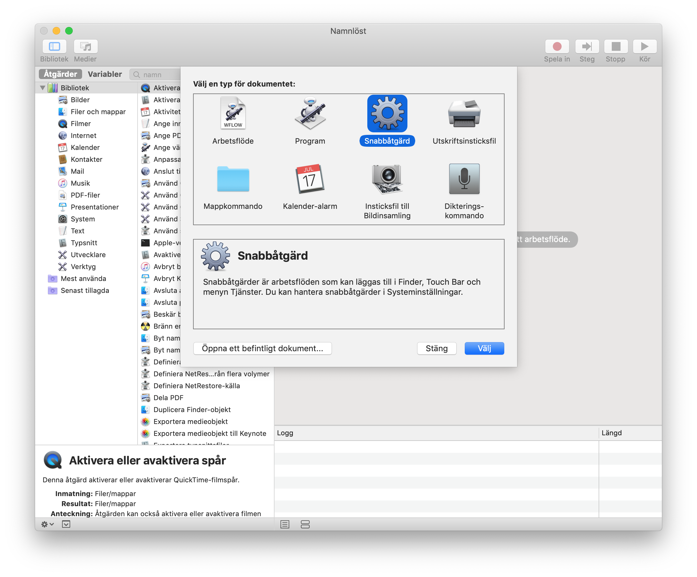Collapse the Bibliotek tree disclosure triangle
Image resolution: width=697 pixels, height=577 pixels.
tap(43, 88)
